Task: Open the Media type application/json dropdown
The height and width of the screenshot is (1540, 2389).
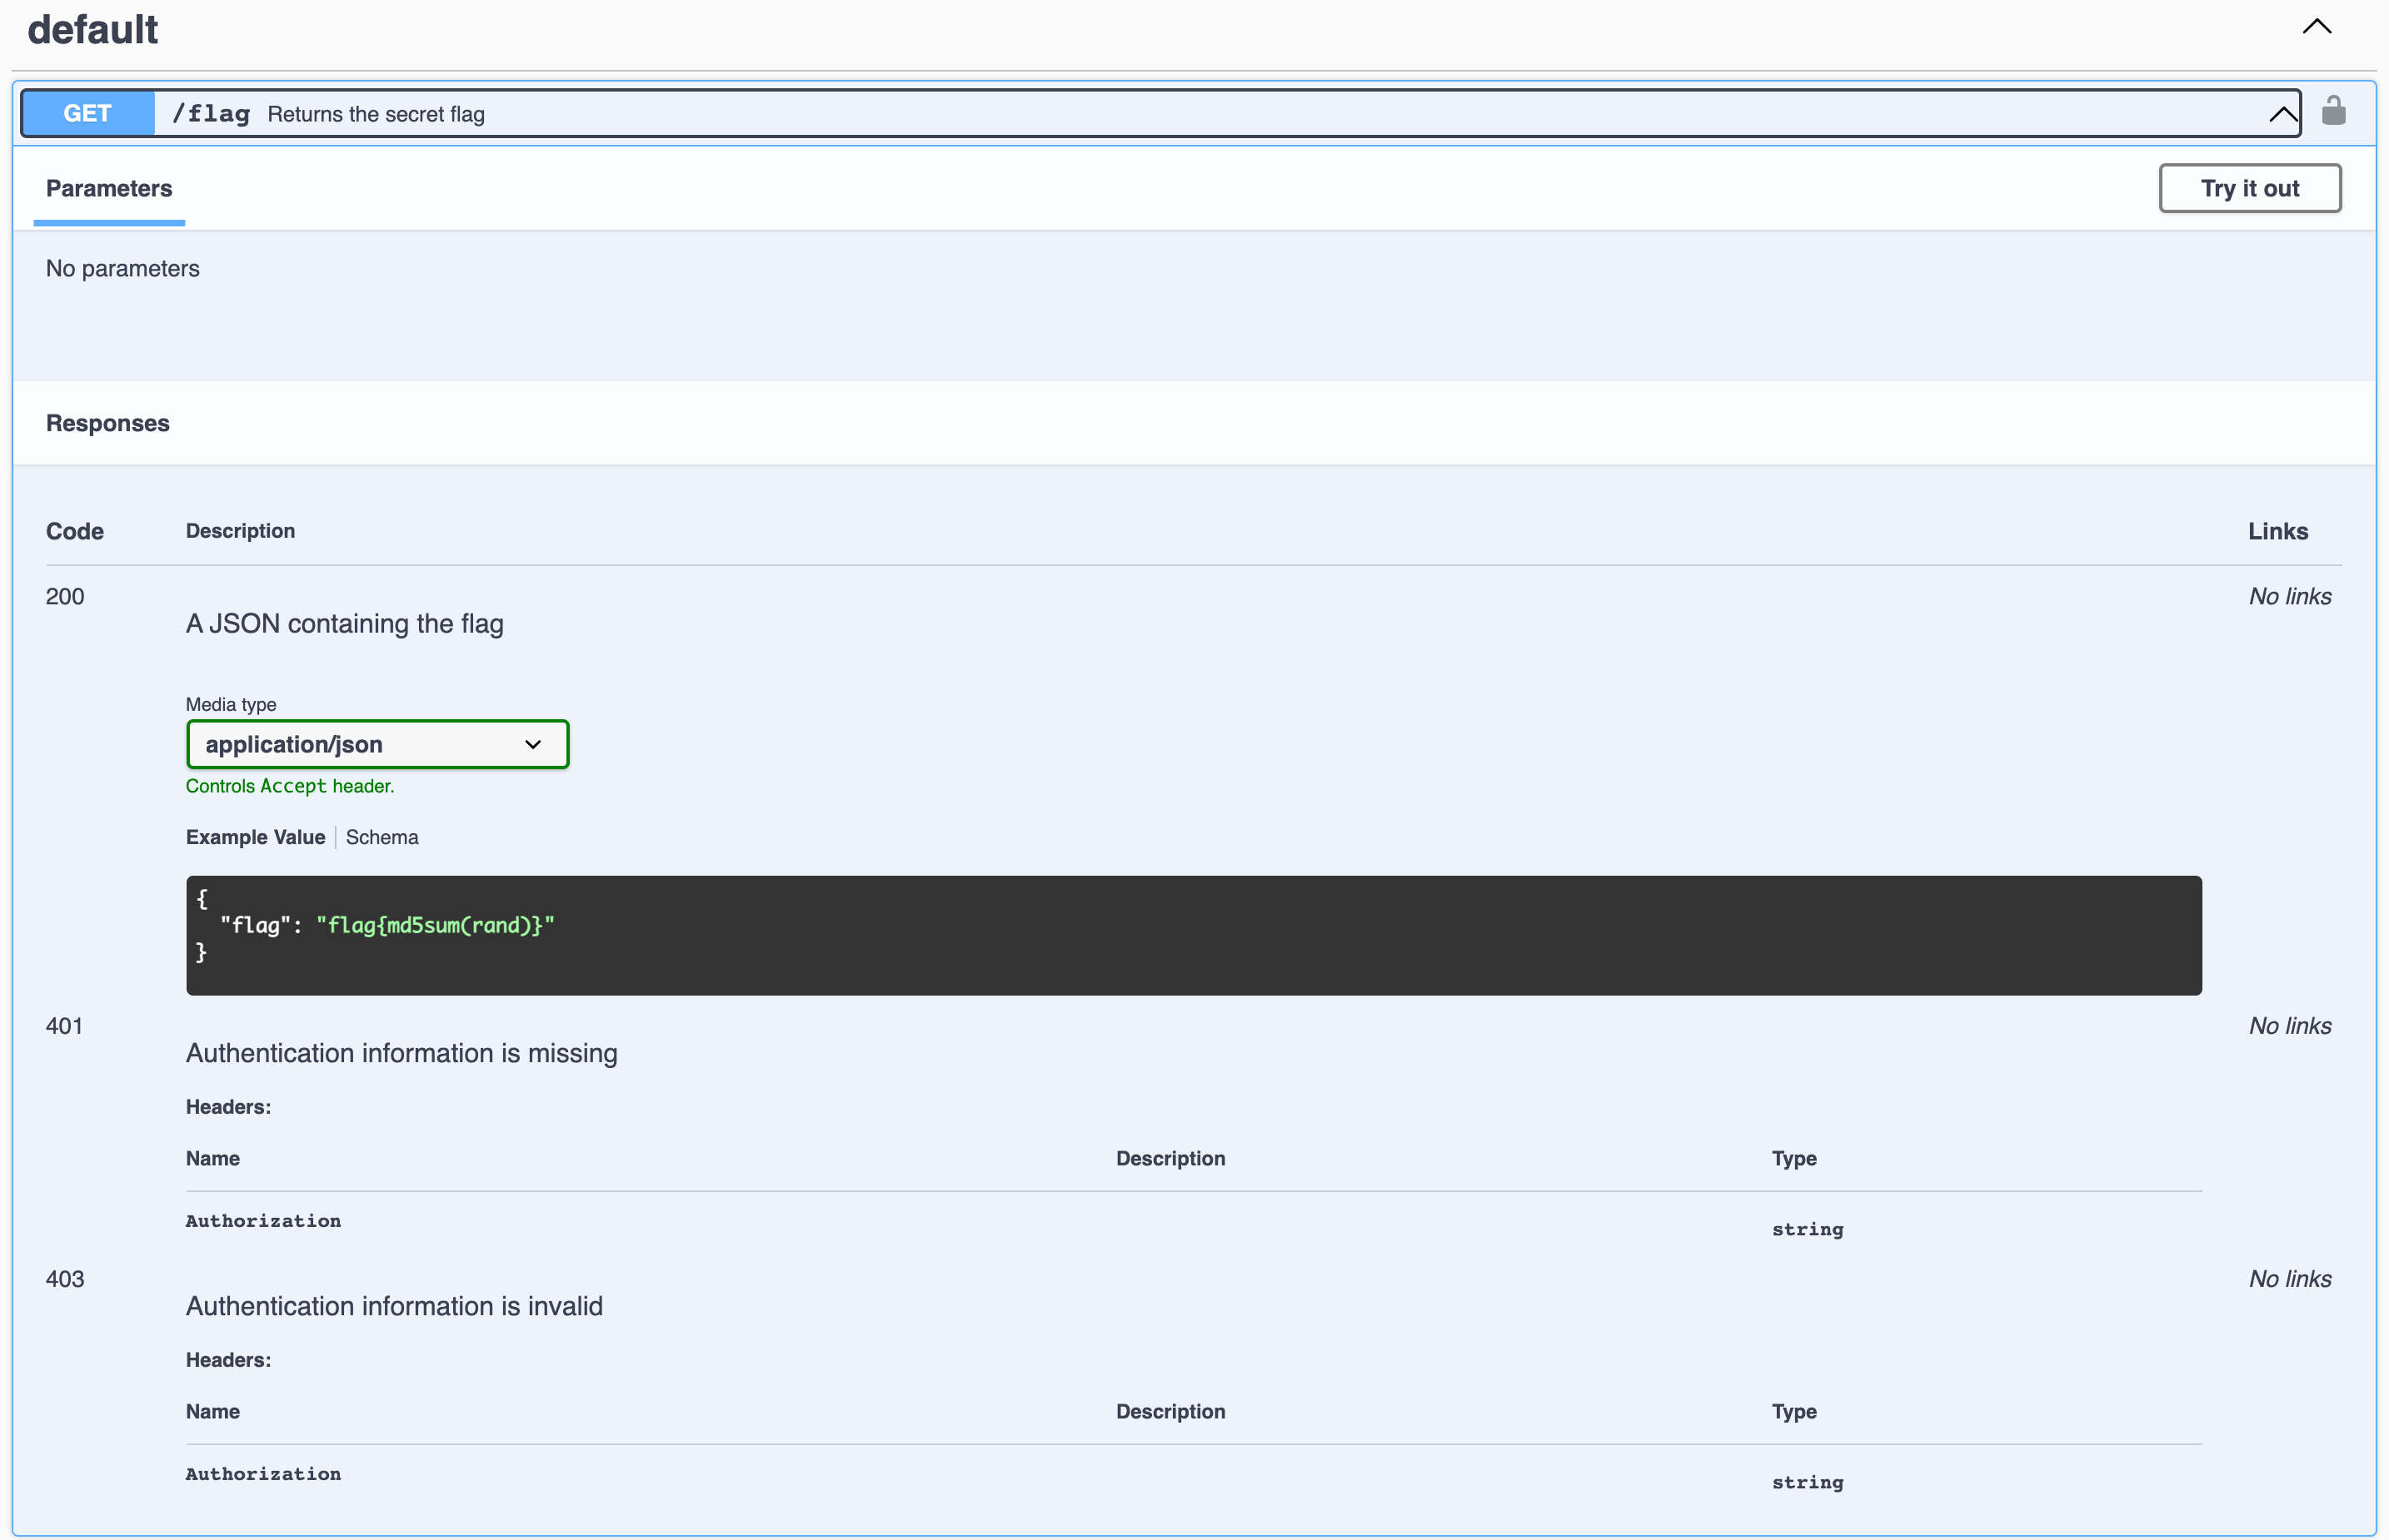Action: coord(377,744)
